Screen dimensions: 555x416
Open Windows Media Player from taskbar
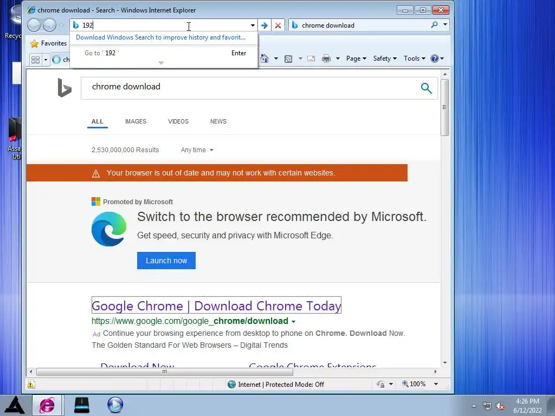pyautogui.click(x=115, y=405)
